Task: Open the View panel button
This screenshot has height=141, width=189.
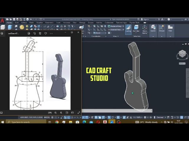Action: (170, 28)
